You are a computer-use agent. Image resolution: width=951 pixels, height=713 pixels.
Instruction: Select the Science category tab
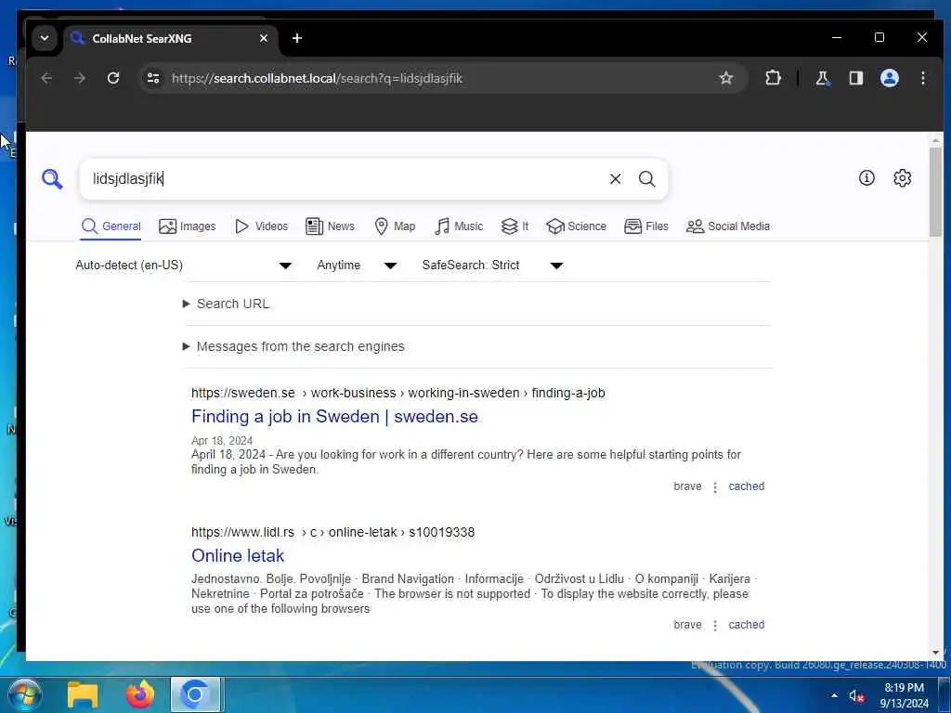[576, 227]
